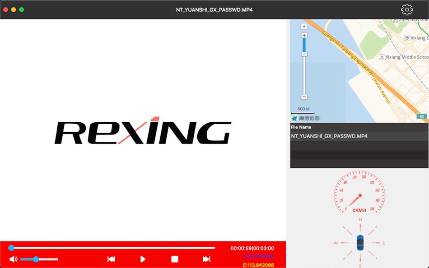
Task: Minimize the window with the yellow button
Action: [14, 9]
